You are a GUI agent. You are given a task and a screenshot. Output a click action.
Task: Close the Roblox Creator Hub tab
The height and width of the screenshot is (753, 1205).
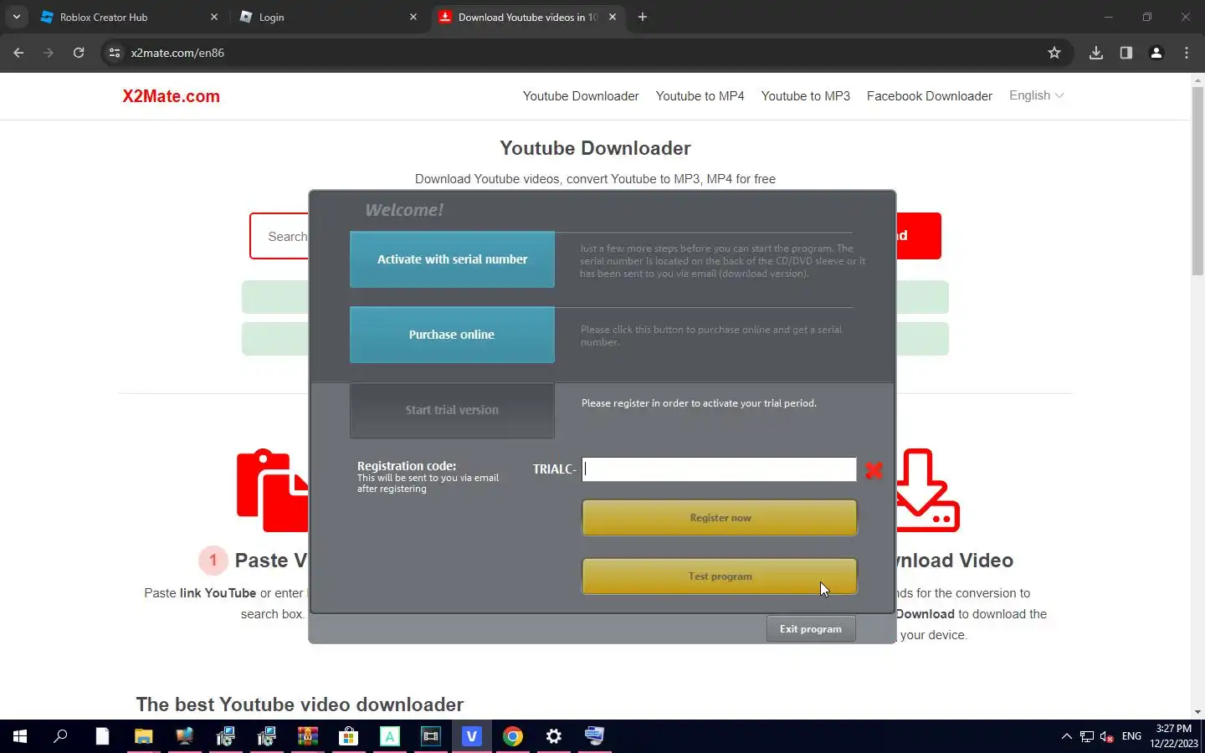click(x=214, y=17)
